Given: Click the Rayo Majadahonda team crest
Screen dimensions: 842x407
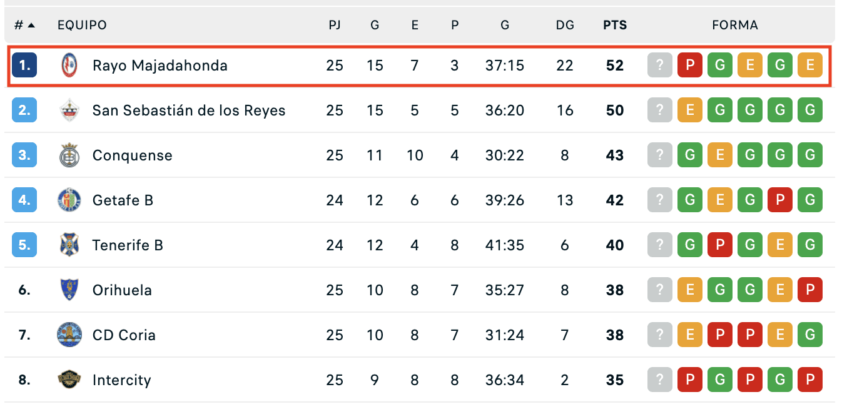Looking at the screenshot, I should 69,66.
